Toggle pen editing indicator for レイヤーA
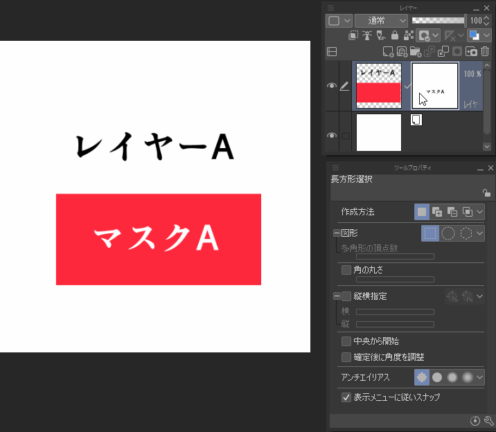 (344, 86)
